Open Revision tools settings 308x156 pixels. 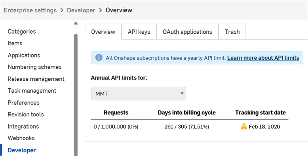click(x=26, y=114)
